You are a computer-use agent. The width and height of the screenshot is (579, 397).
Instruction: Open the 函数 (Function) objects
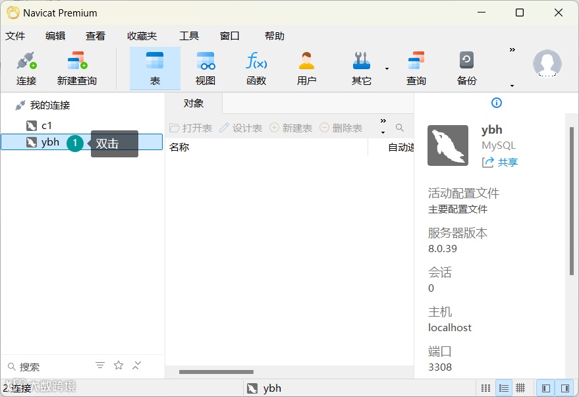(x=256, y=68)
